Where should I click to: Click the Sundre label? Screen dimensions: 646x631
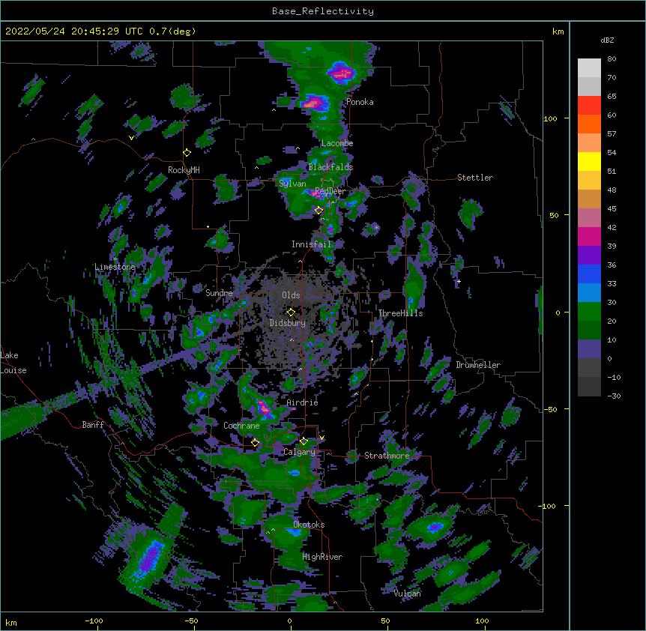pyautogui.click(x=219, y=293)
